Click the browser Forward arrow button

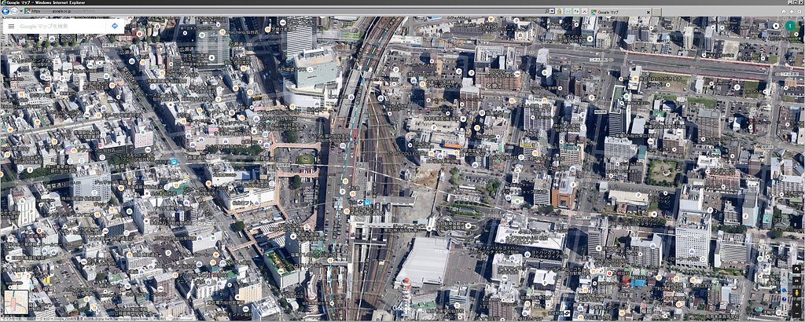point(14,11)
